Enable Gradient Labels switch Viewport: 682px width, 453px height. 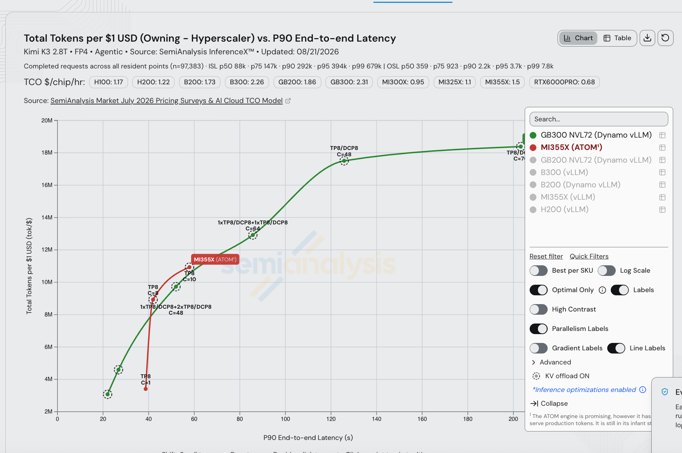[x=538, y=348]
